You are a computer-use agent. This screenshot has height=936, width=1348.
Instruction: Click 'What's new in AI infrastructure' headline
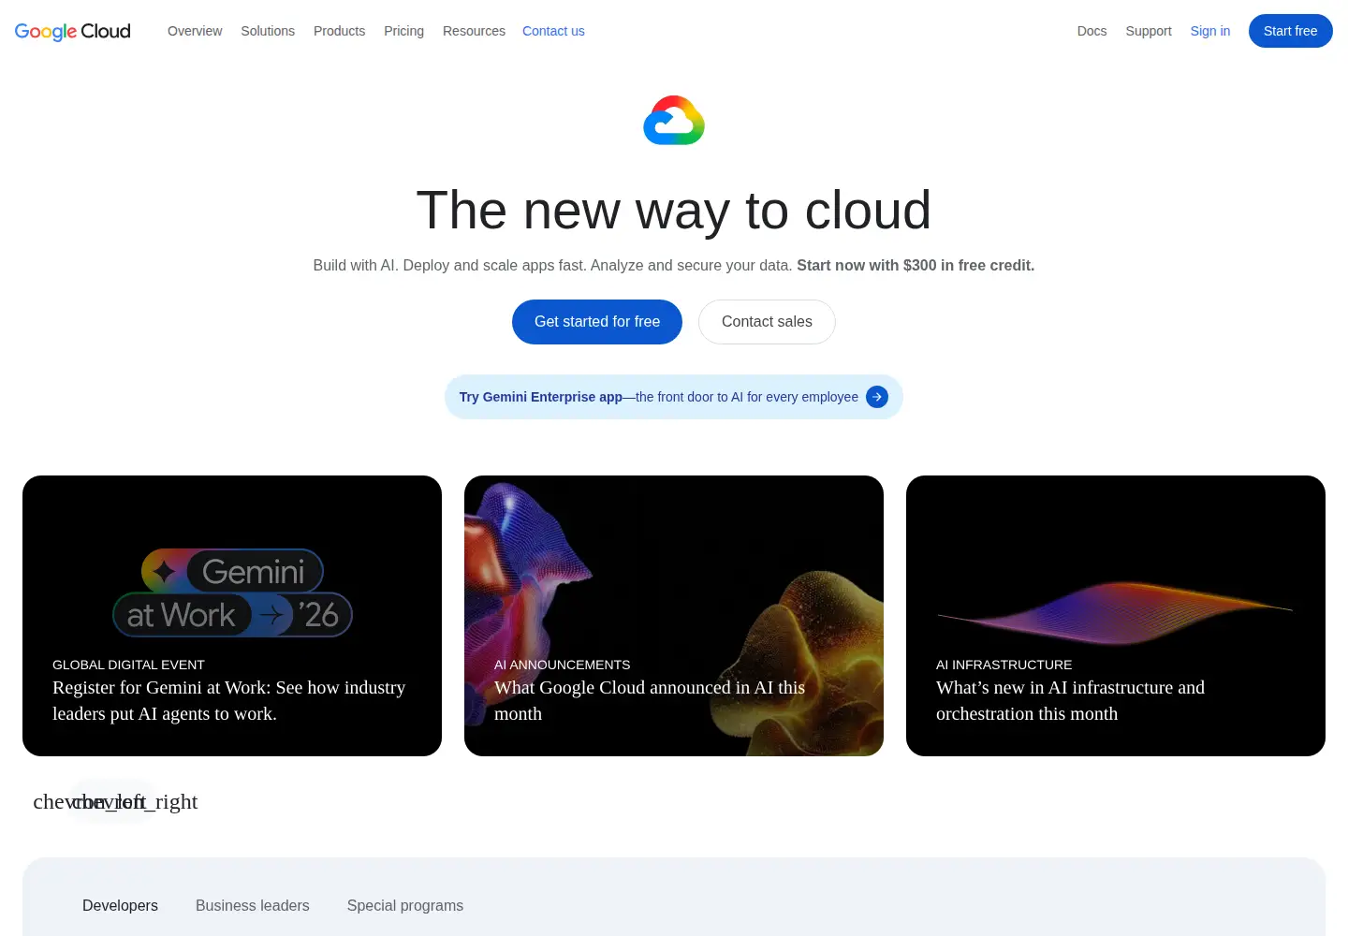coord(1070,700)
